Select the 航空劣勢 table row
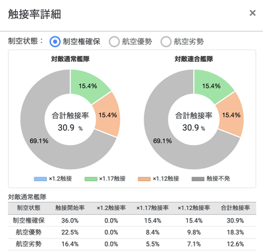The image size is (263, 251). coord(132,244)
